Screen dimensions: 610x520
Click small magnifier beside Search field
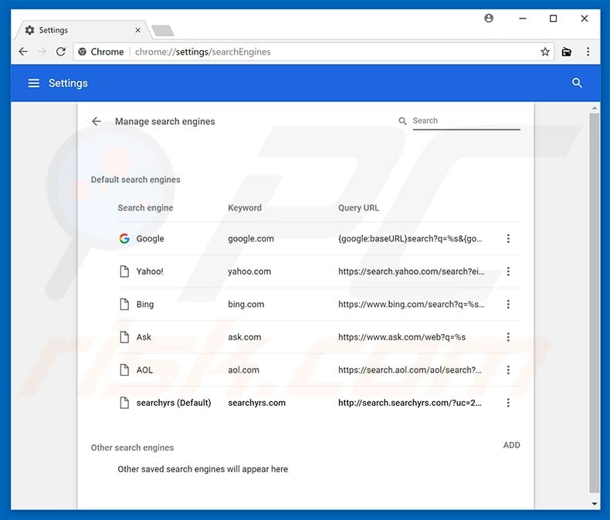tap(402, 121)
